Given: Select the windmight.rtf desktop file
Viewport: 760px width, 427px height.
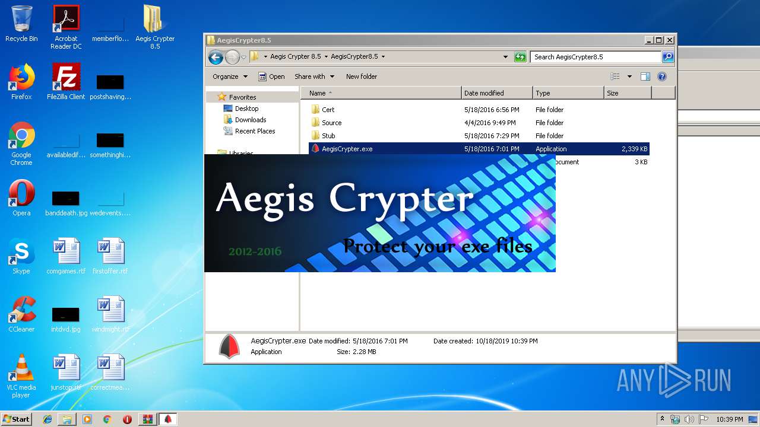Looking at the screenshot, I should point(110,314).
